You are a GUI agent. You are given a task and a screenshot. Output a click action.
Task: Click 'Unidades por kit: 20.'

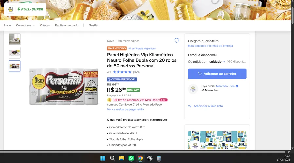[x=123, y=145]
